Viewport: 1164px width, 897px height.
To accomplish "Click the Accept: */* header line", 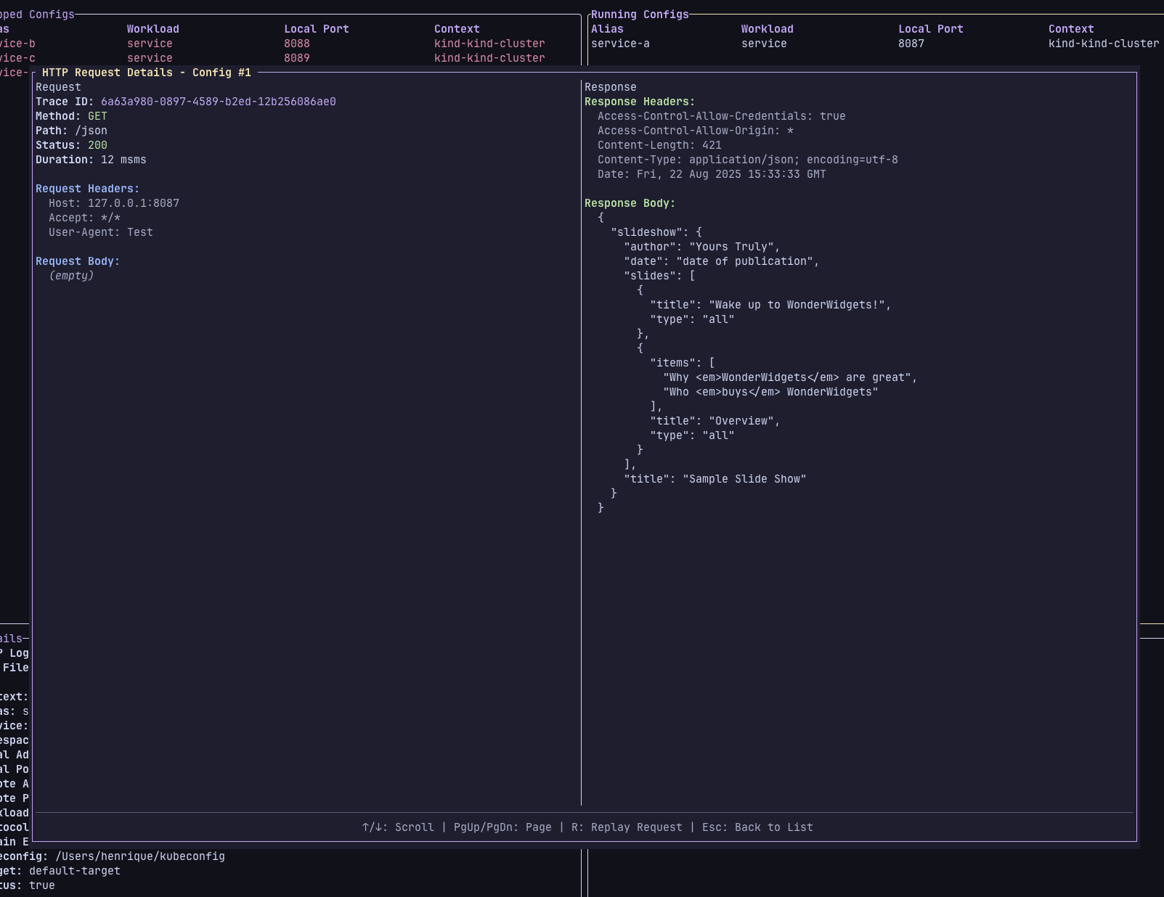I will tap(84, 218).
